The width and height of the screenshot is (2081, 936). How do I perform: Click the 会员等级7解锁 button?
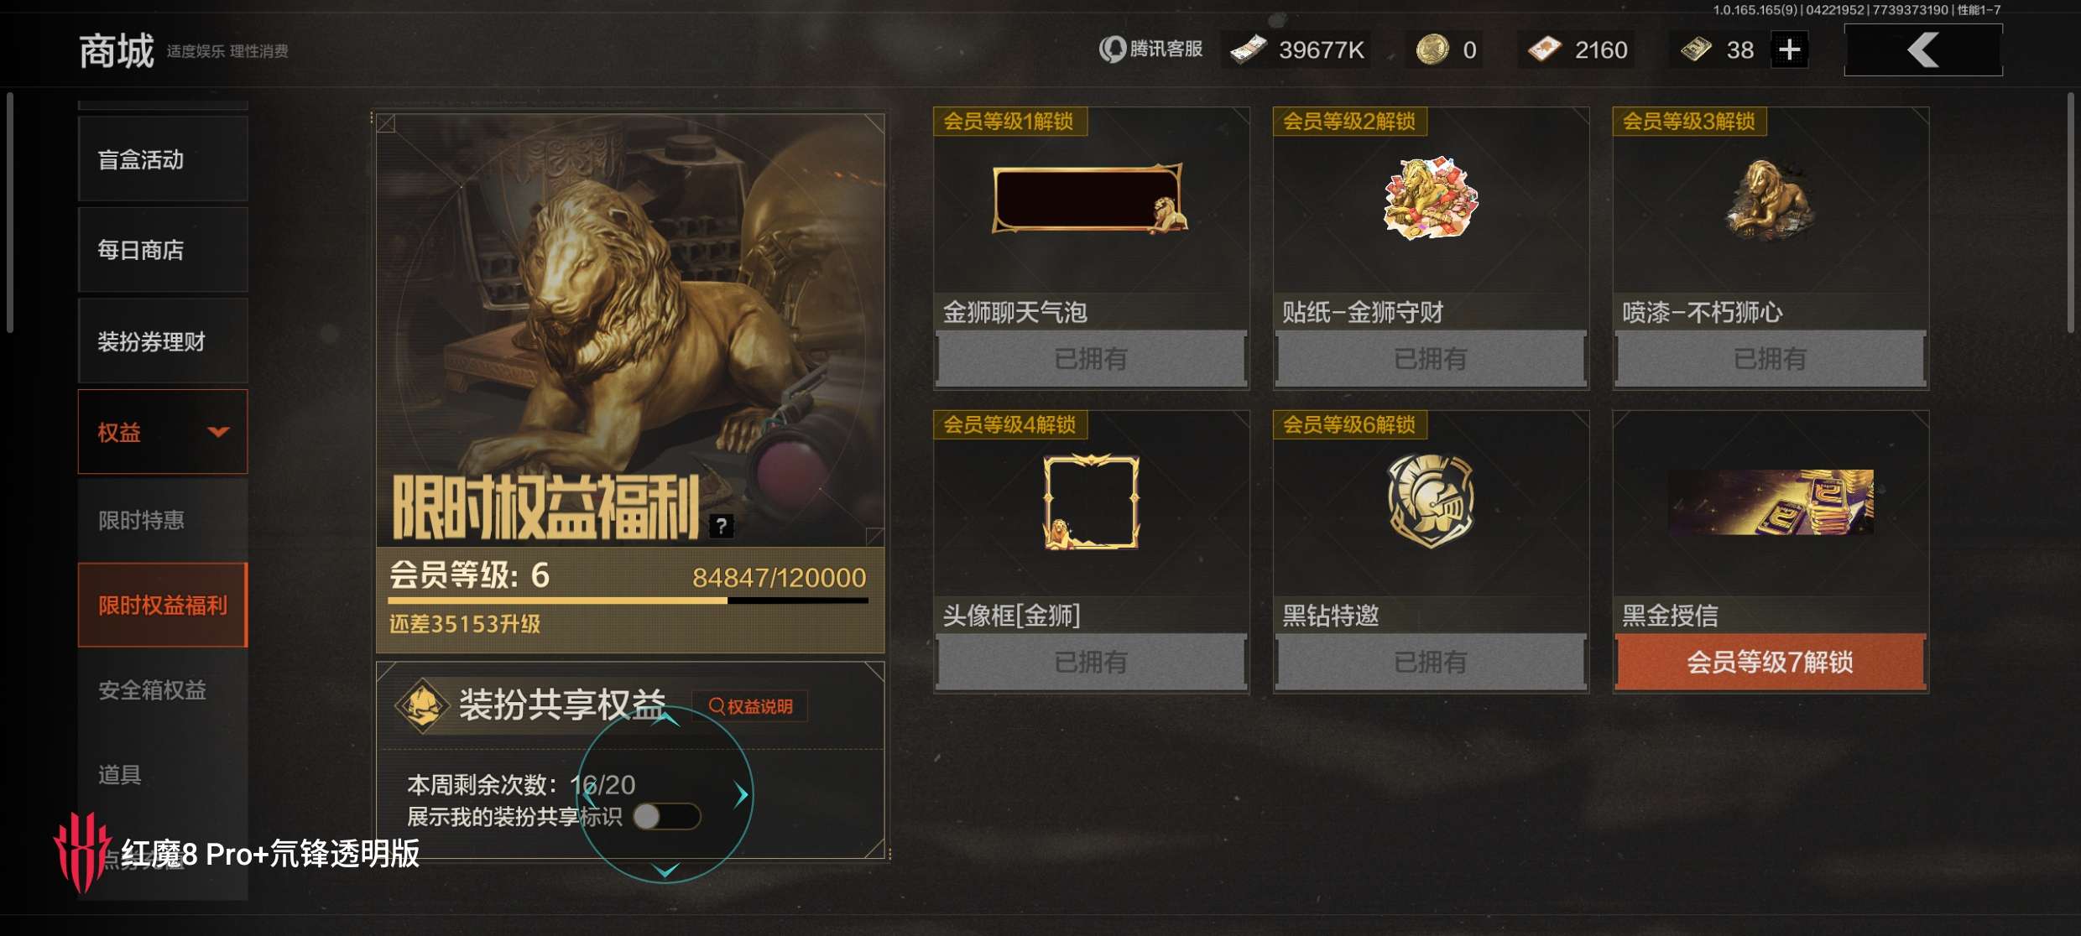click(x=1771, y=662)
